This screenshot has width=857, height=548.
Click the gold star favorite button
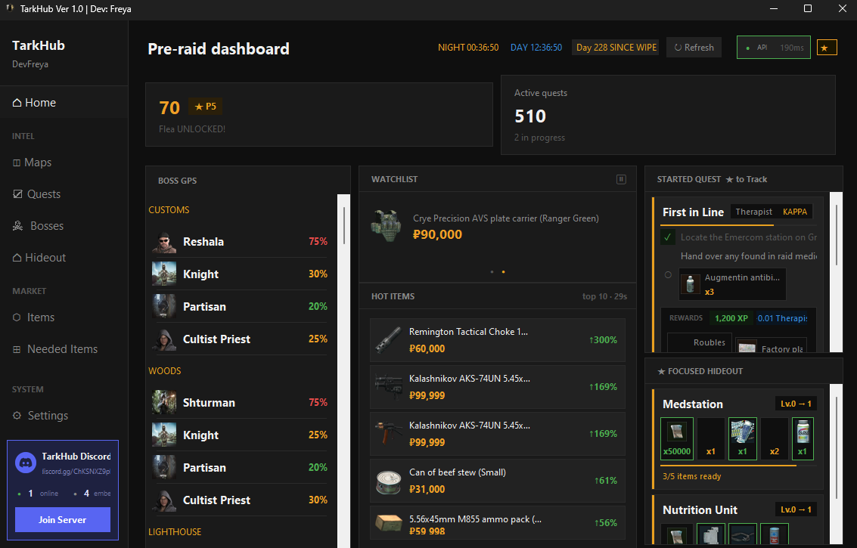[x=827, y=48]
